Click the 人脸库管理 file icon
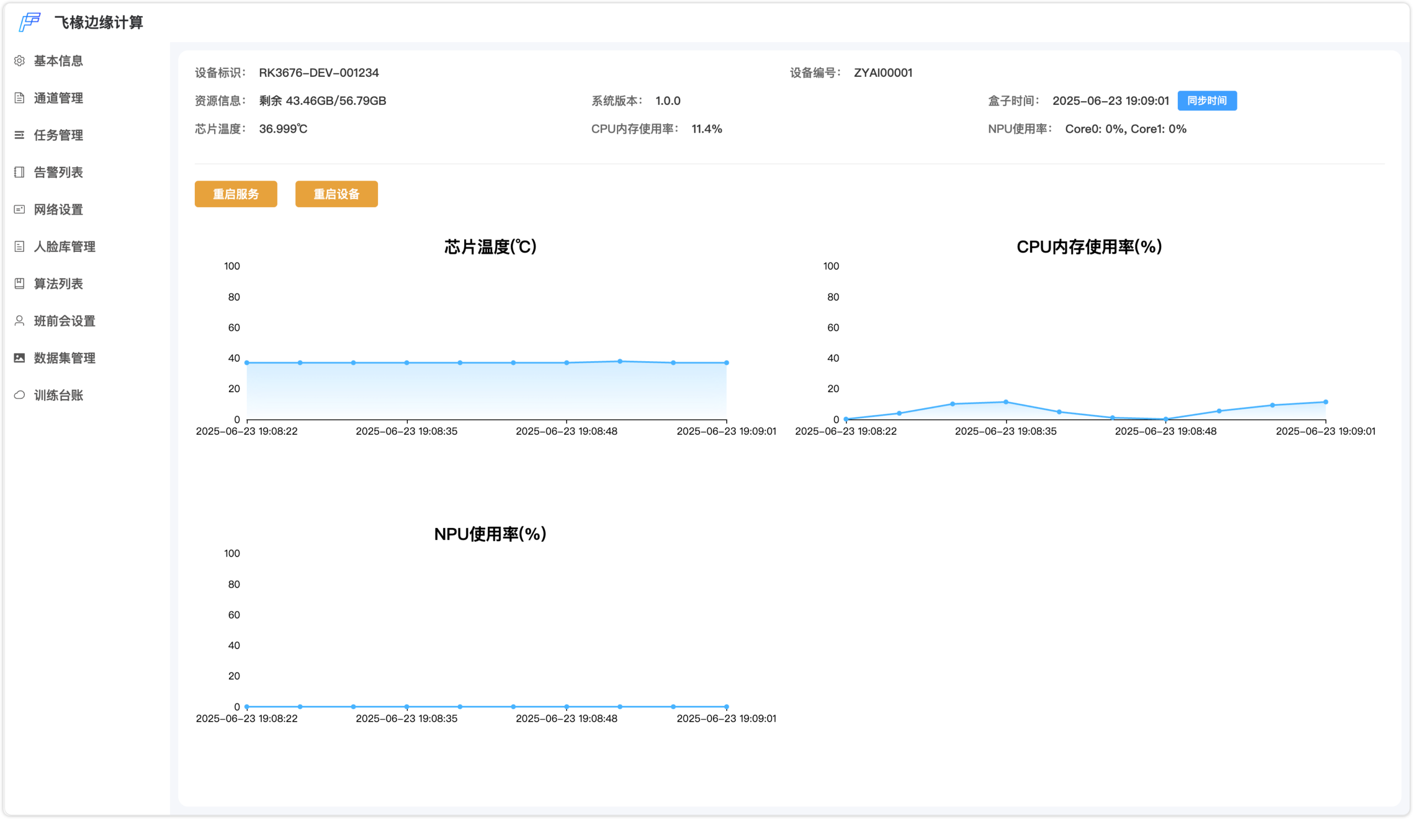Viewport: 1413px width, 819px height. tap(19, 246)
